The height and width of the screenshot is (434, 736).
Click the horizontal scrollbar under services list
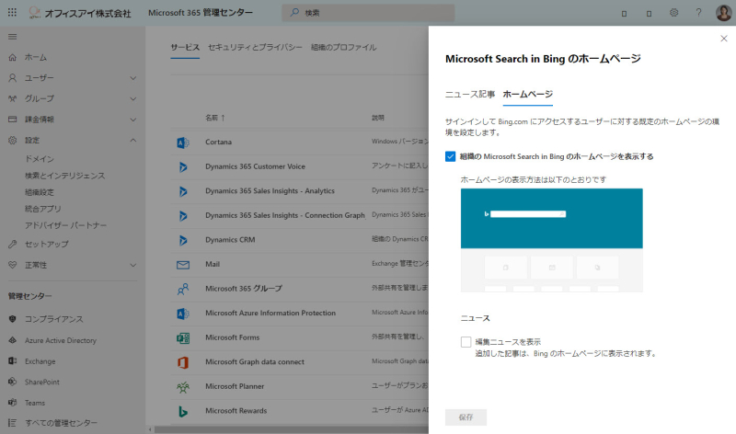291,429
